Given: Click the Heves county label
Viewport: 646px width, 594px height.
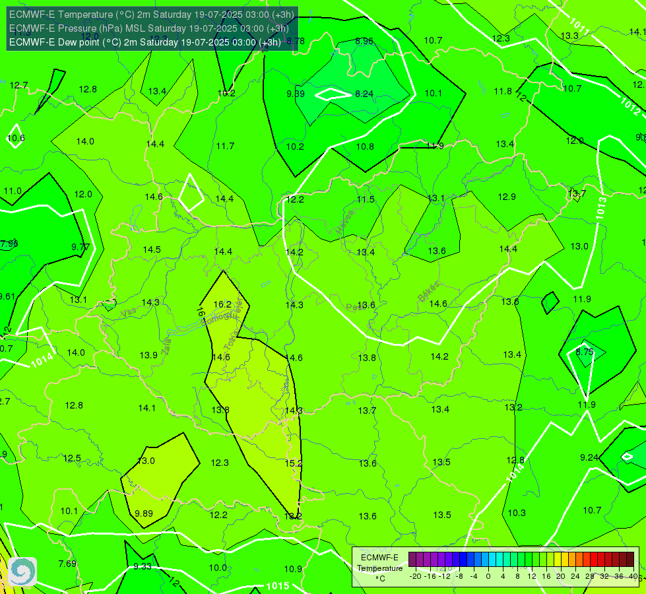Looking at the screenshot, I should point(345,222).
